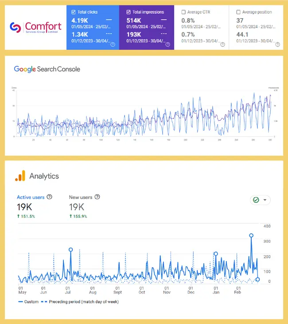Click the Preceding period dashed legend entry
288x324 pixels.
coord(80,302)
